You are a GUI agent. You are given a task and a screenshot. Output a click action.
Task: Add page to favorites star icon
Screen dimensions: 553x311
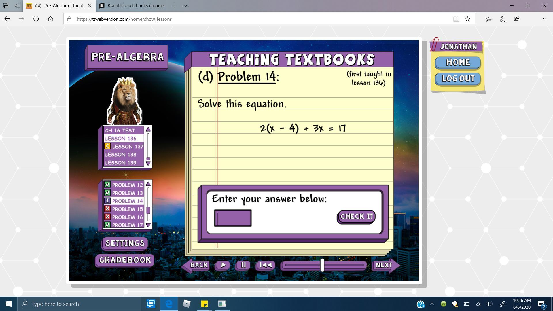(467, 19)
